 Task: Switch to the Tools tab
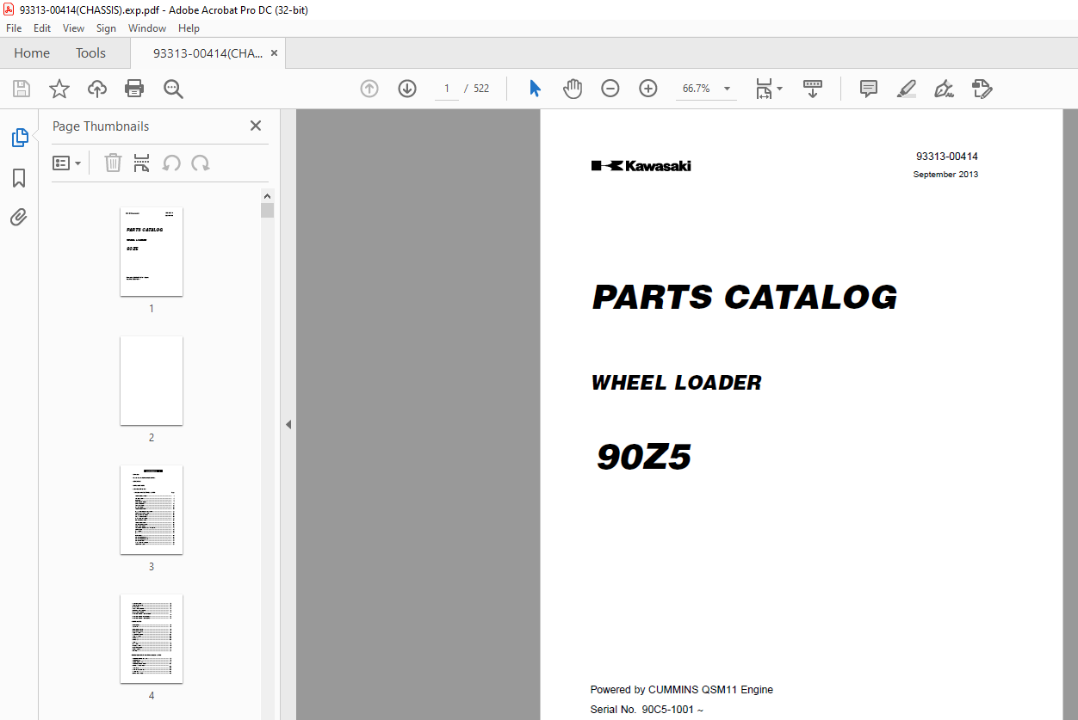[90, 53]
